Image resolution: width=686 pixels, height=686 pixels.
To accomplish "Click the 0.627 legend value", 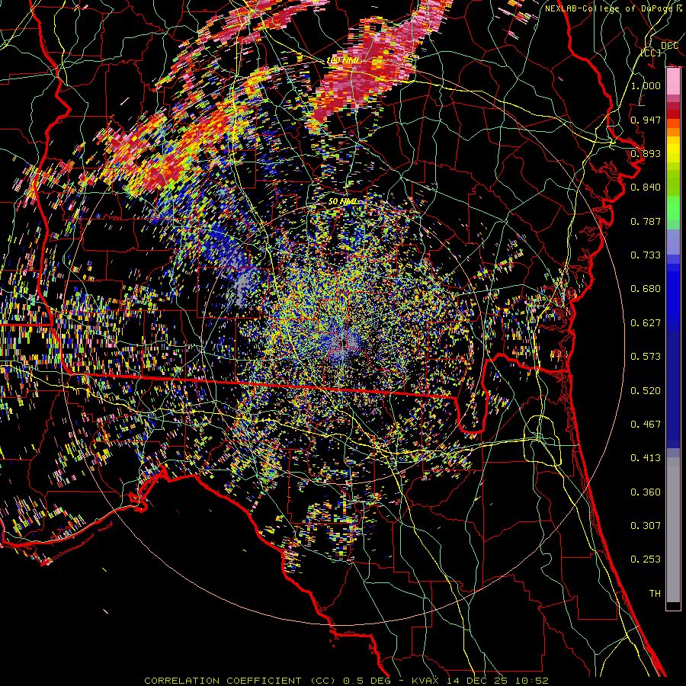I will click(x=646, y=323).
